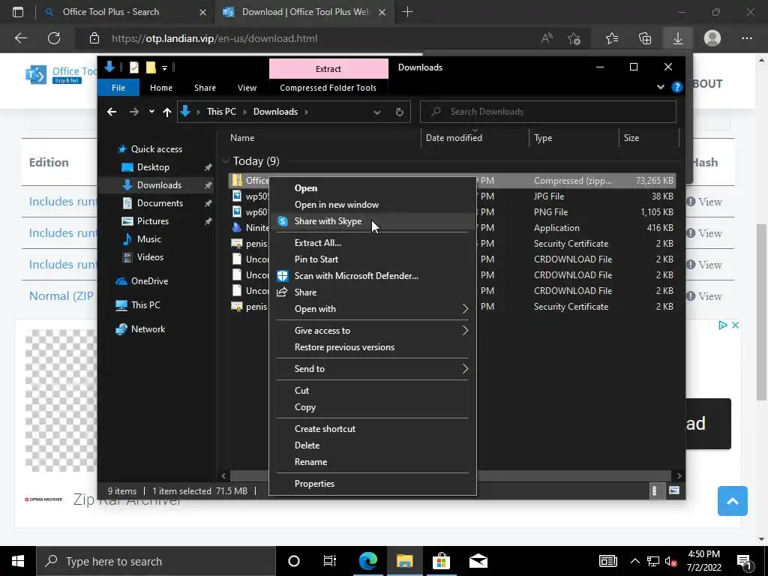The image size is (768, 576).
Task: Choose Extract All... from context menu
Action: coord(318,242)
